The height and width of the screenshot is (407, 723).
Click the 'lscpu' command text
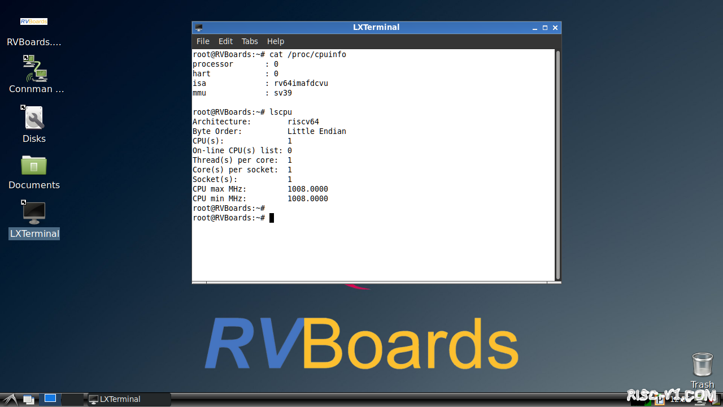[x=281, y=112]
